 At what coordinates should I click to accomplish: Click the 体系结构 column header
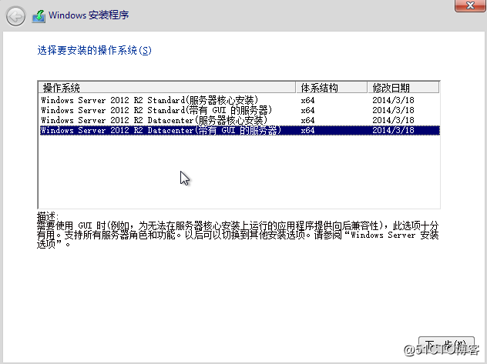pos(331,88)
